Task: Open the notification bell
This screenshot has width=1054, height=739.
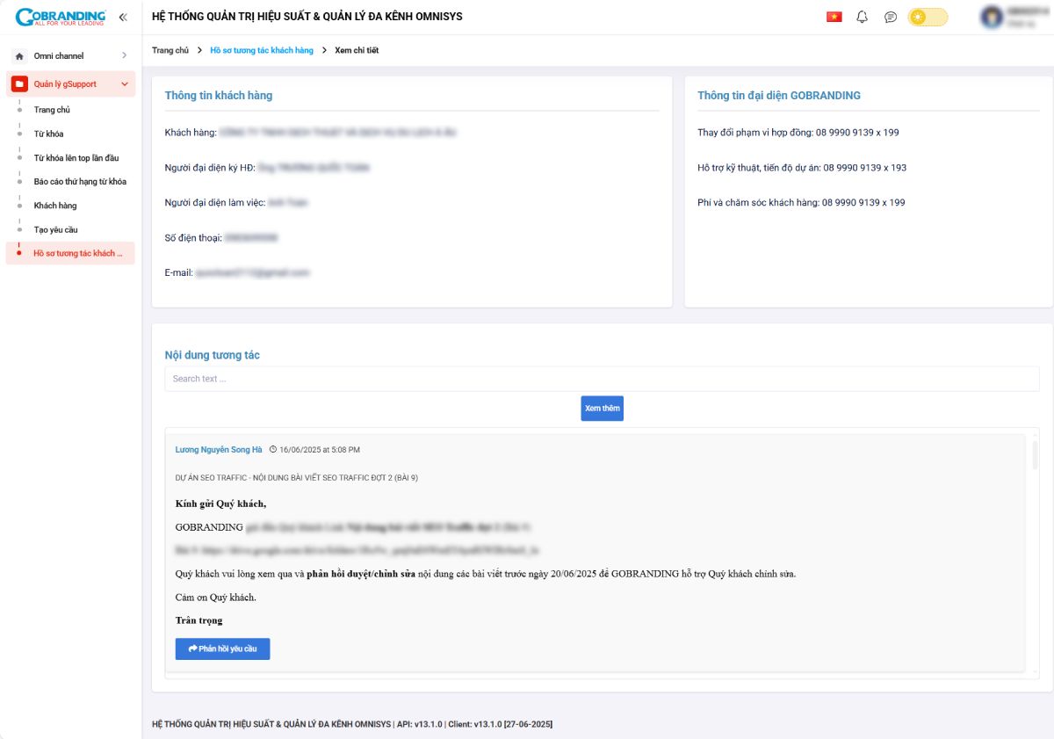Action: click(x=862, y=17)
